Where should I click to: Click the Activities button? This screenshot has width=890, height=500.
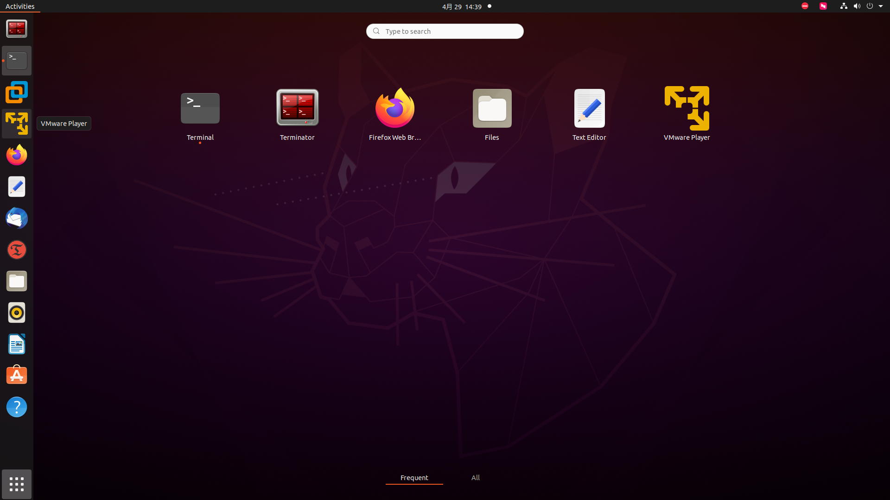[x=20, y=6]
